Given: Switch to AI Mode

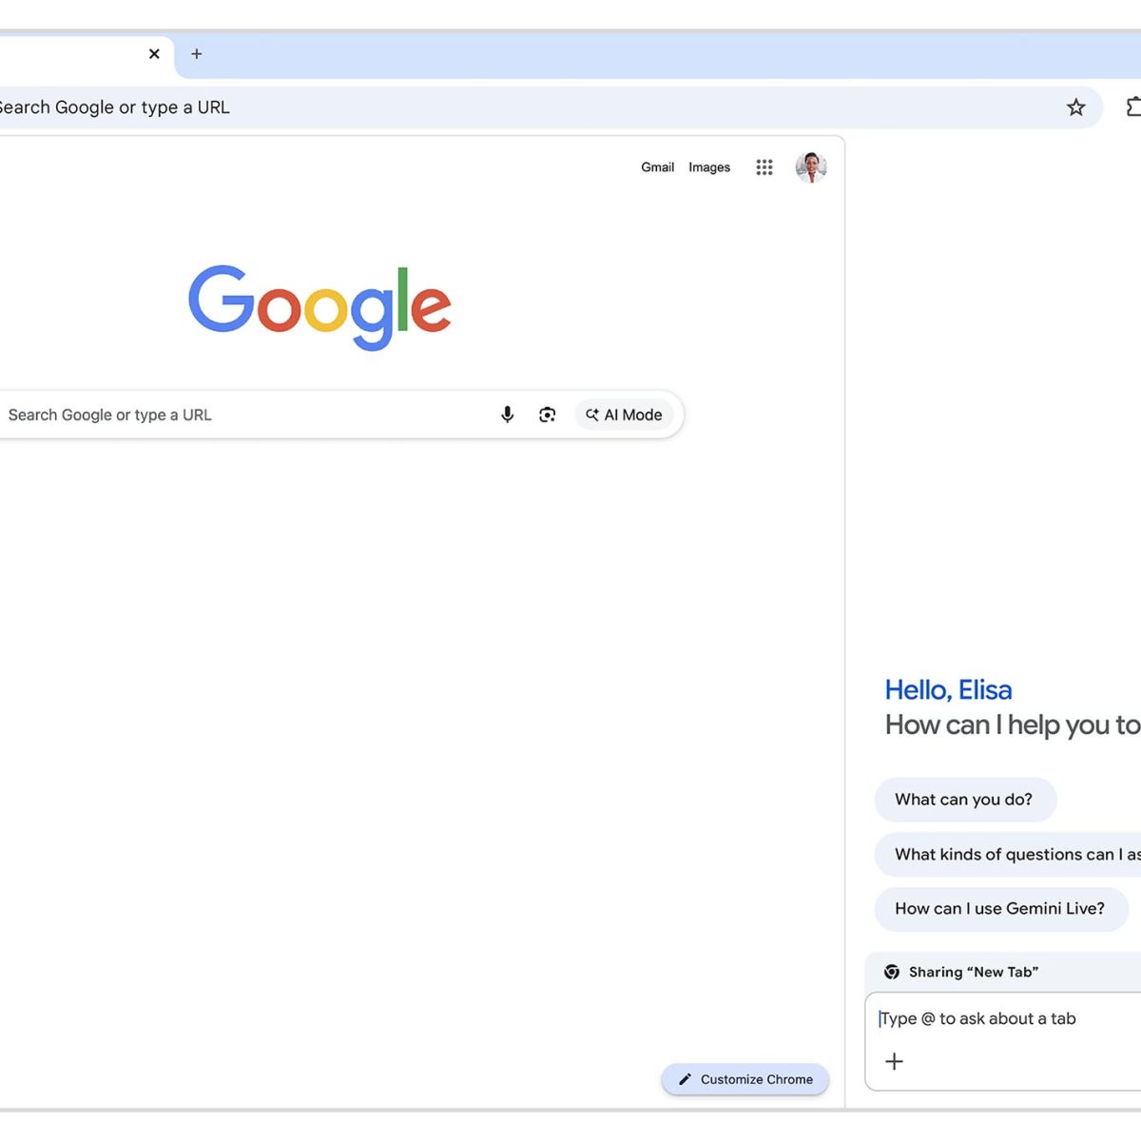Looking at the screenshot, I should (624, 415).
